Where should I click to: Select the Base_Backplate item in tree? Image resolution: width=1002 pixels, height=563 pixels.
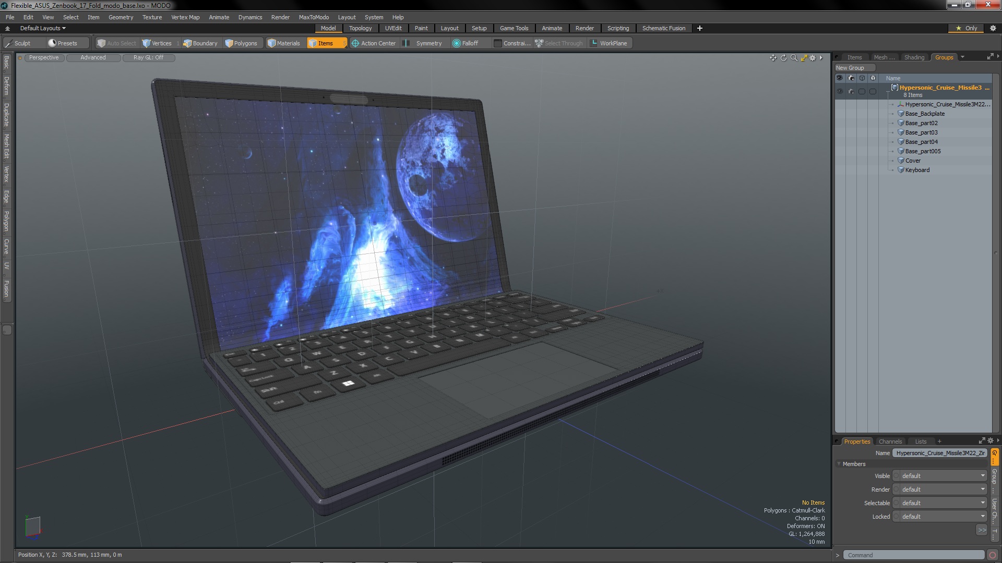[924, 114]
